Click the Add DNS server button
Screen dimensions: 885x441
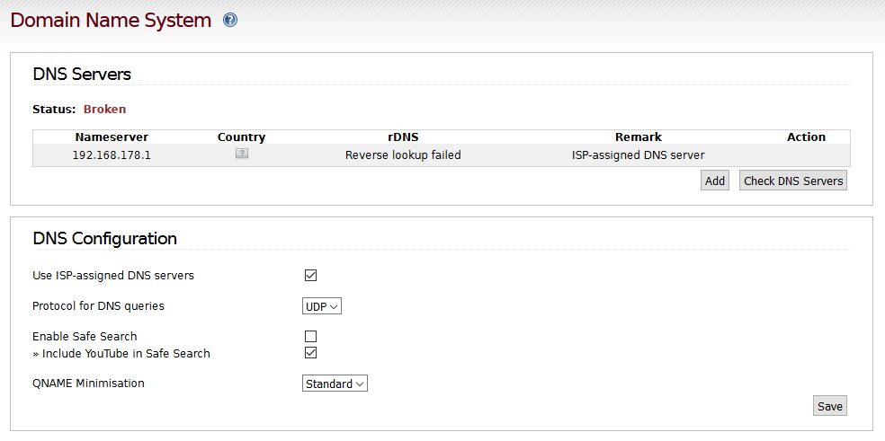tap(714, 181)
